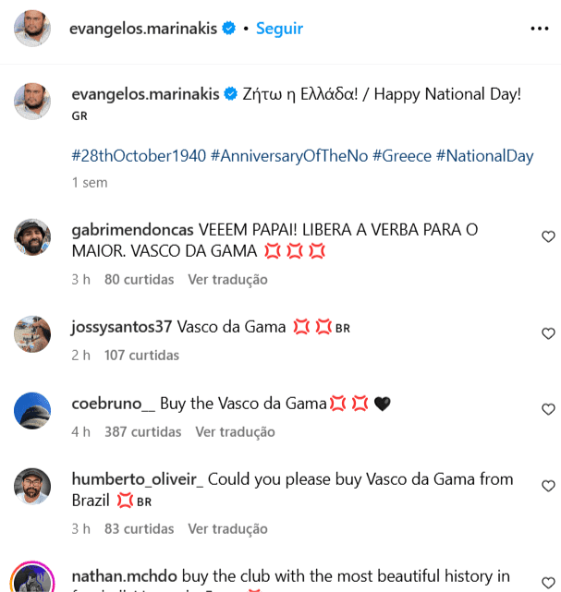Image resolution: width=561 pixels, height=592 pixels.
Task: Click coebruno__'s profile avatar
Action: pyautogui.click(x=32, y=410)
